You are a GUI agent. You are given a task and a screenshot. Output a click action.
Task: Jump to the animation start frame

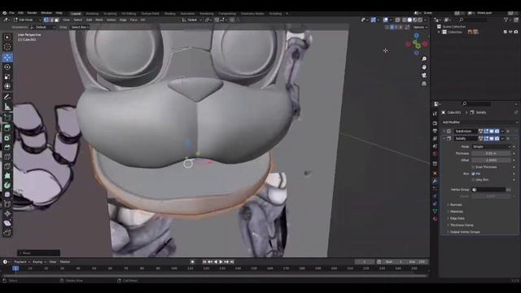(x=204, y=262)
